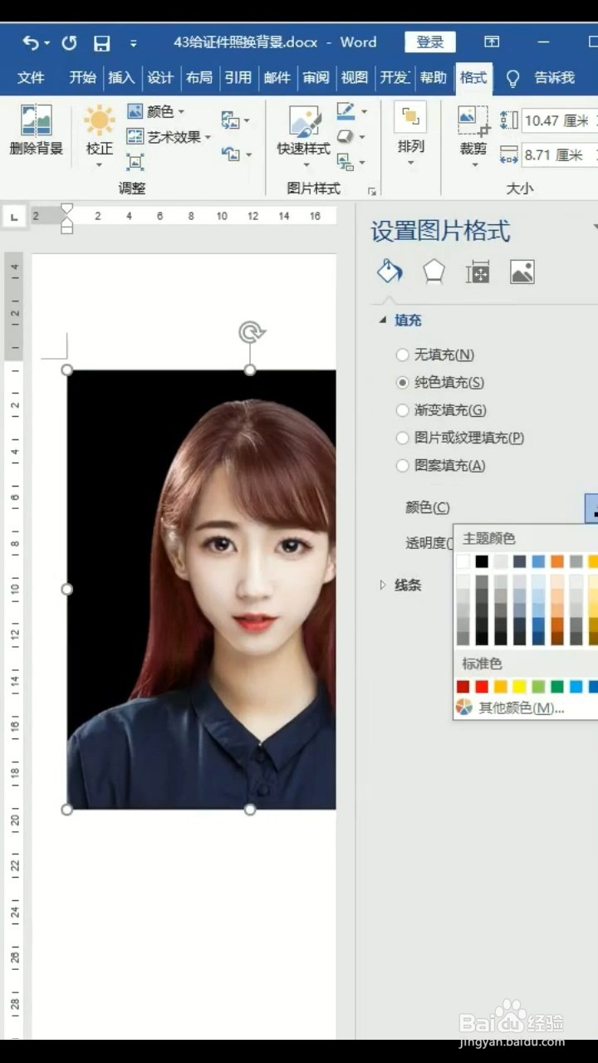Pick the standard yellow swatch
Image resolution: width=598 pixels, height=1063 pixels.
coord(519,687)
